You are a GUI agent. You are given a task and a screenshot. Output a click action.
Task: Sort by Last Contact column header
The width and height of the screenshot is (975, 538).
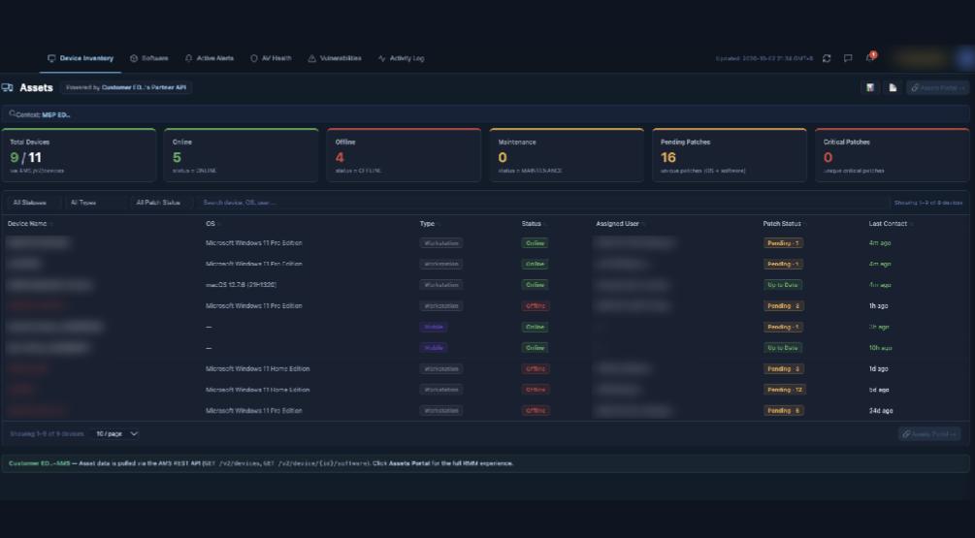[890, 224]
